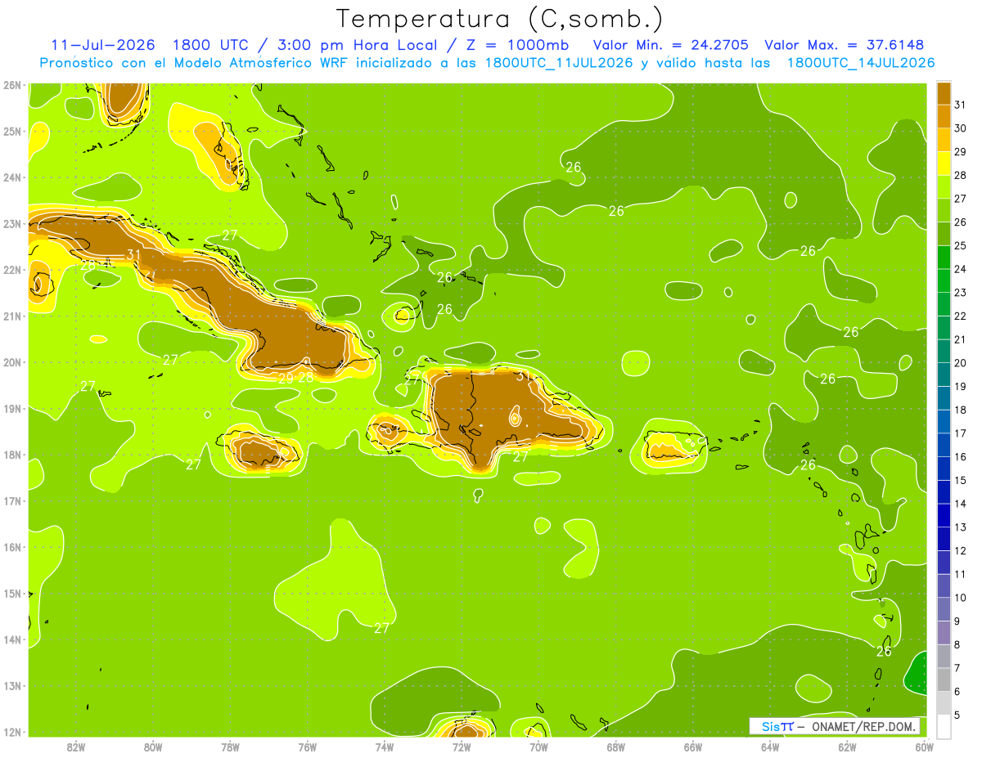Click the latitude label '20N'

pos(12,362)
